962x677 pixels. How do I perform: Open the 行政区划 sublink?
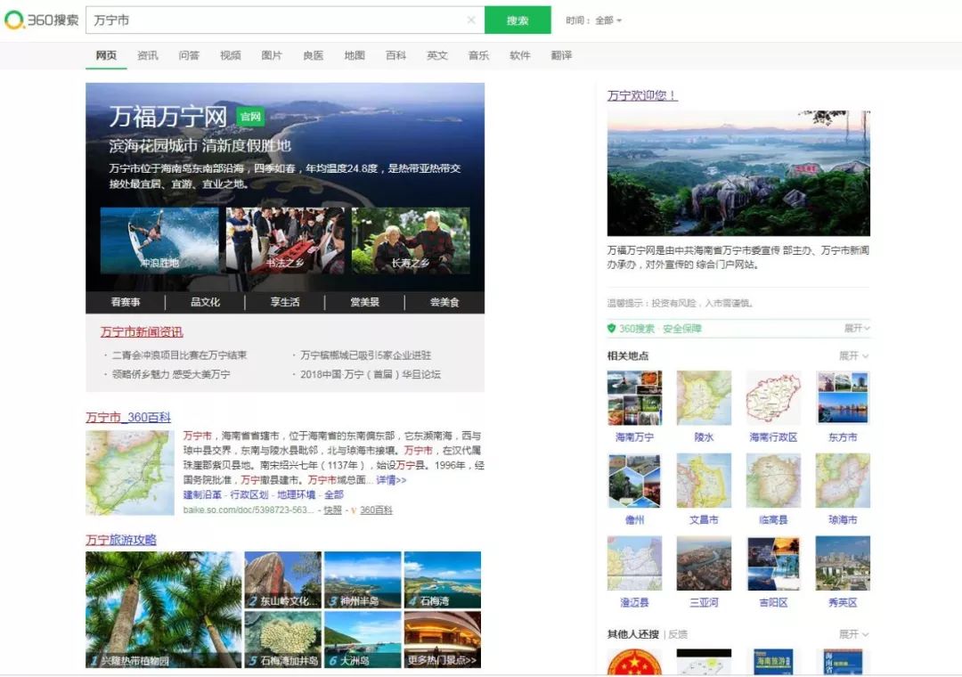click(x=249, y=494)
